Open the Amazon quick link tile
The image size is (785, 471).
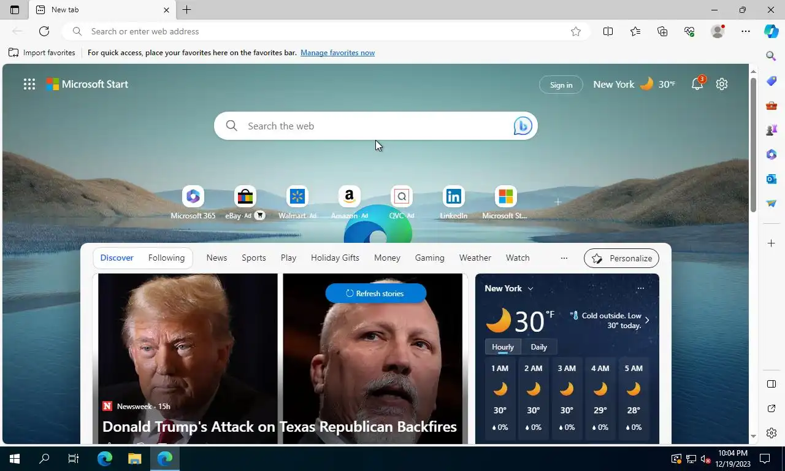click(349, 203)
